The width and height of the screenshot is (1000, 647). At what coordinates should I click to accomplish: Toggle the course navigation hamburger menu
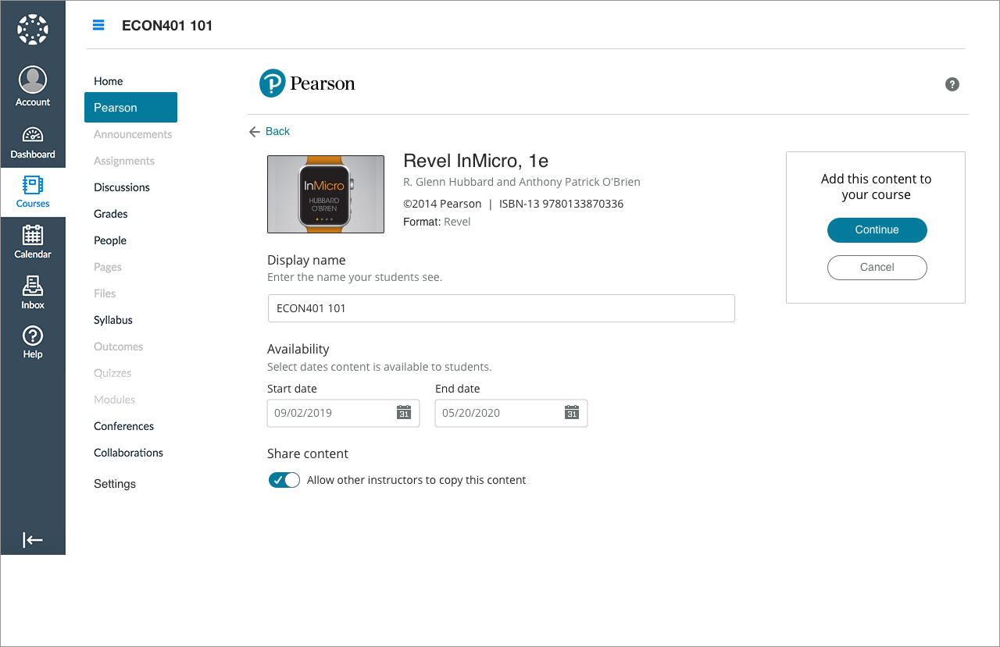click(x=98, y=25)
